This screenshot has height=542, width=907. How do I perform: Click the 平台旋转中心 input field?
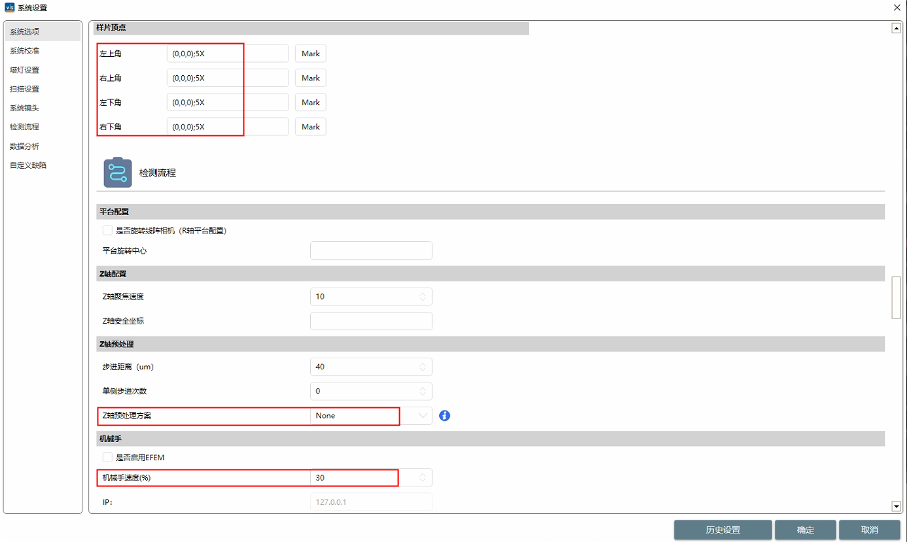[370, 250]
